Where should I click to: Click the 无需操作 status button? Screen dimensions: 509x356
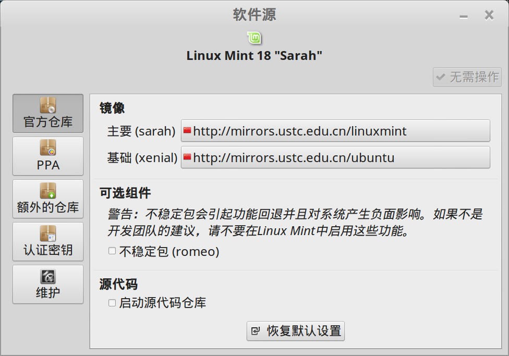(x=467, y=77)
